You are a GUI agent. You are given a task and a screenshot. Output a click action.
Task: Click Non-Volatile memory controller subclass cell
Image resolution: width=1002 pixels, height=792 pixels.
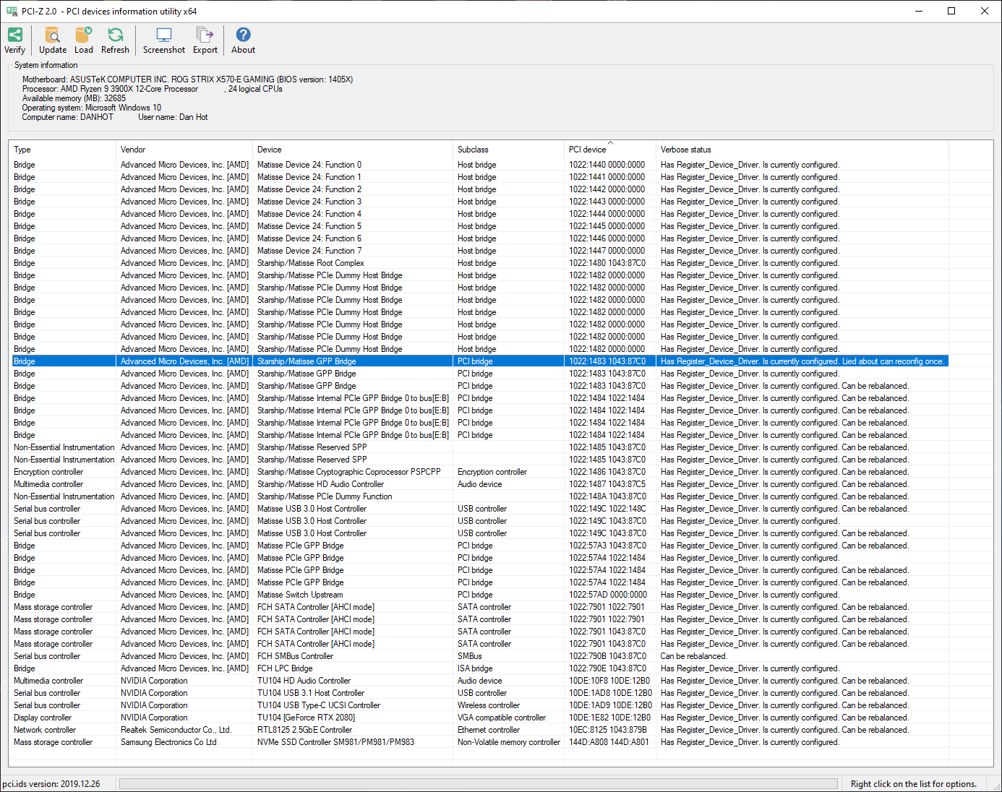click(x=509, y=742)
